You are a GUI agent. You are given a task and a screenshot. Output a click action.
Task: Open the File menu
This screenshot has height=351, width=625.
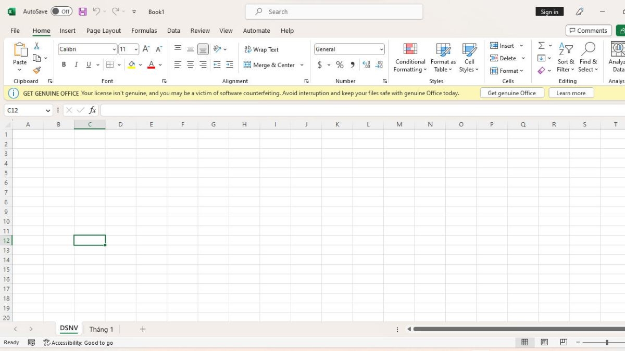click(x=15, y=31)
